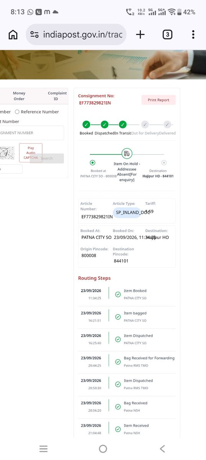Switch to the Money Order tab
Screen dimensions: 206x460
click(19, 96)
